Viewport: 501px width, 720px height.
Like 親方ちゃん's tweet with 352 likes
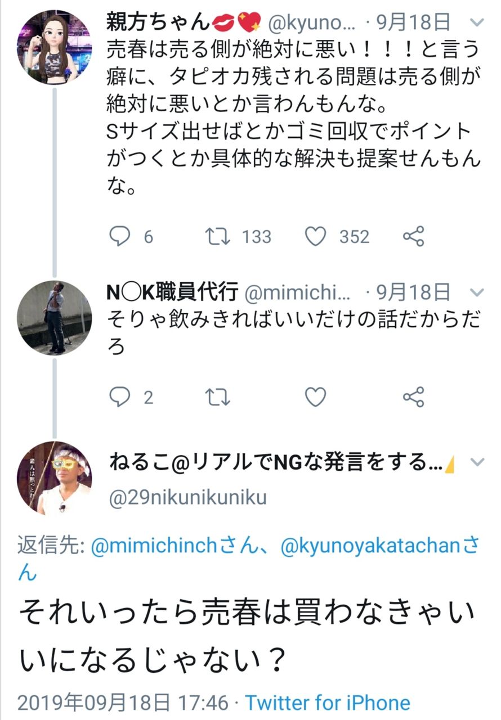316,236
